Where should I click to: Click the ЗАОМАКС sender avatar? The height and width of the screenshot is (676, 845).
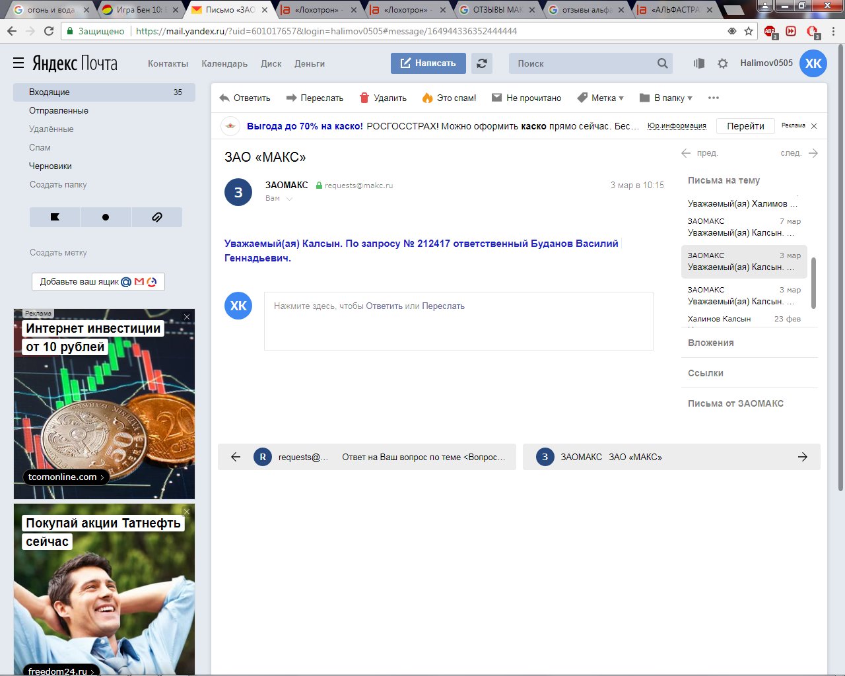[x=238, y=192]
